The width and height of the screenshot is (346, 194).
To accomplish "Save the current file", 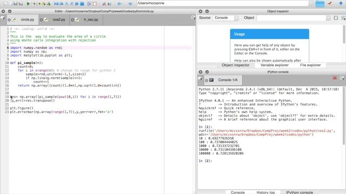I will pos(15,4).
